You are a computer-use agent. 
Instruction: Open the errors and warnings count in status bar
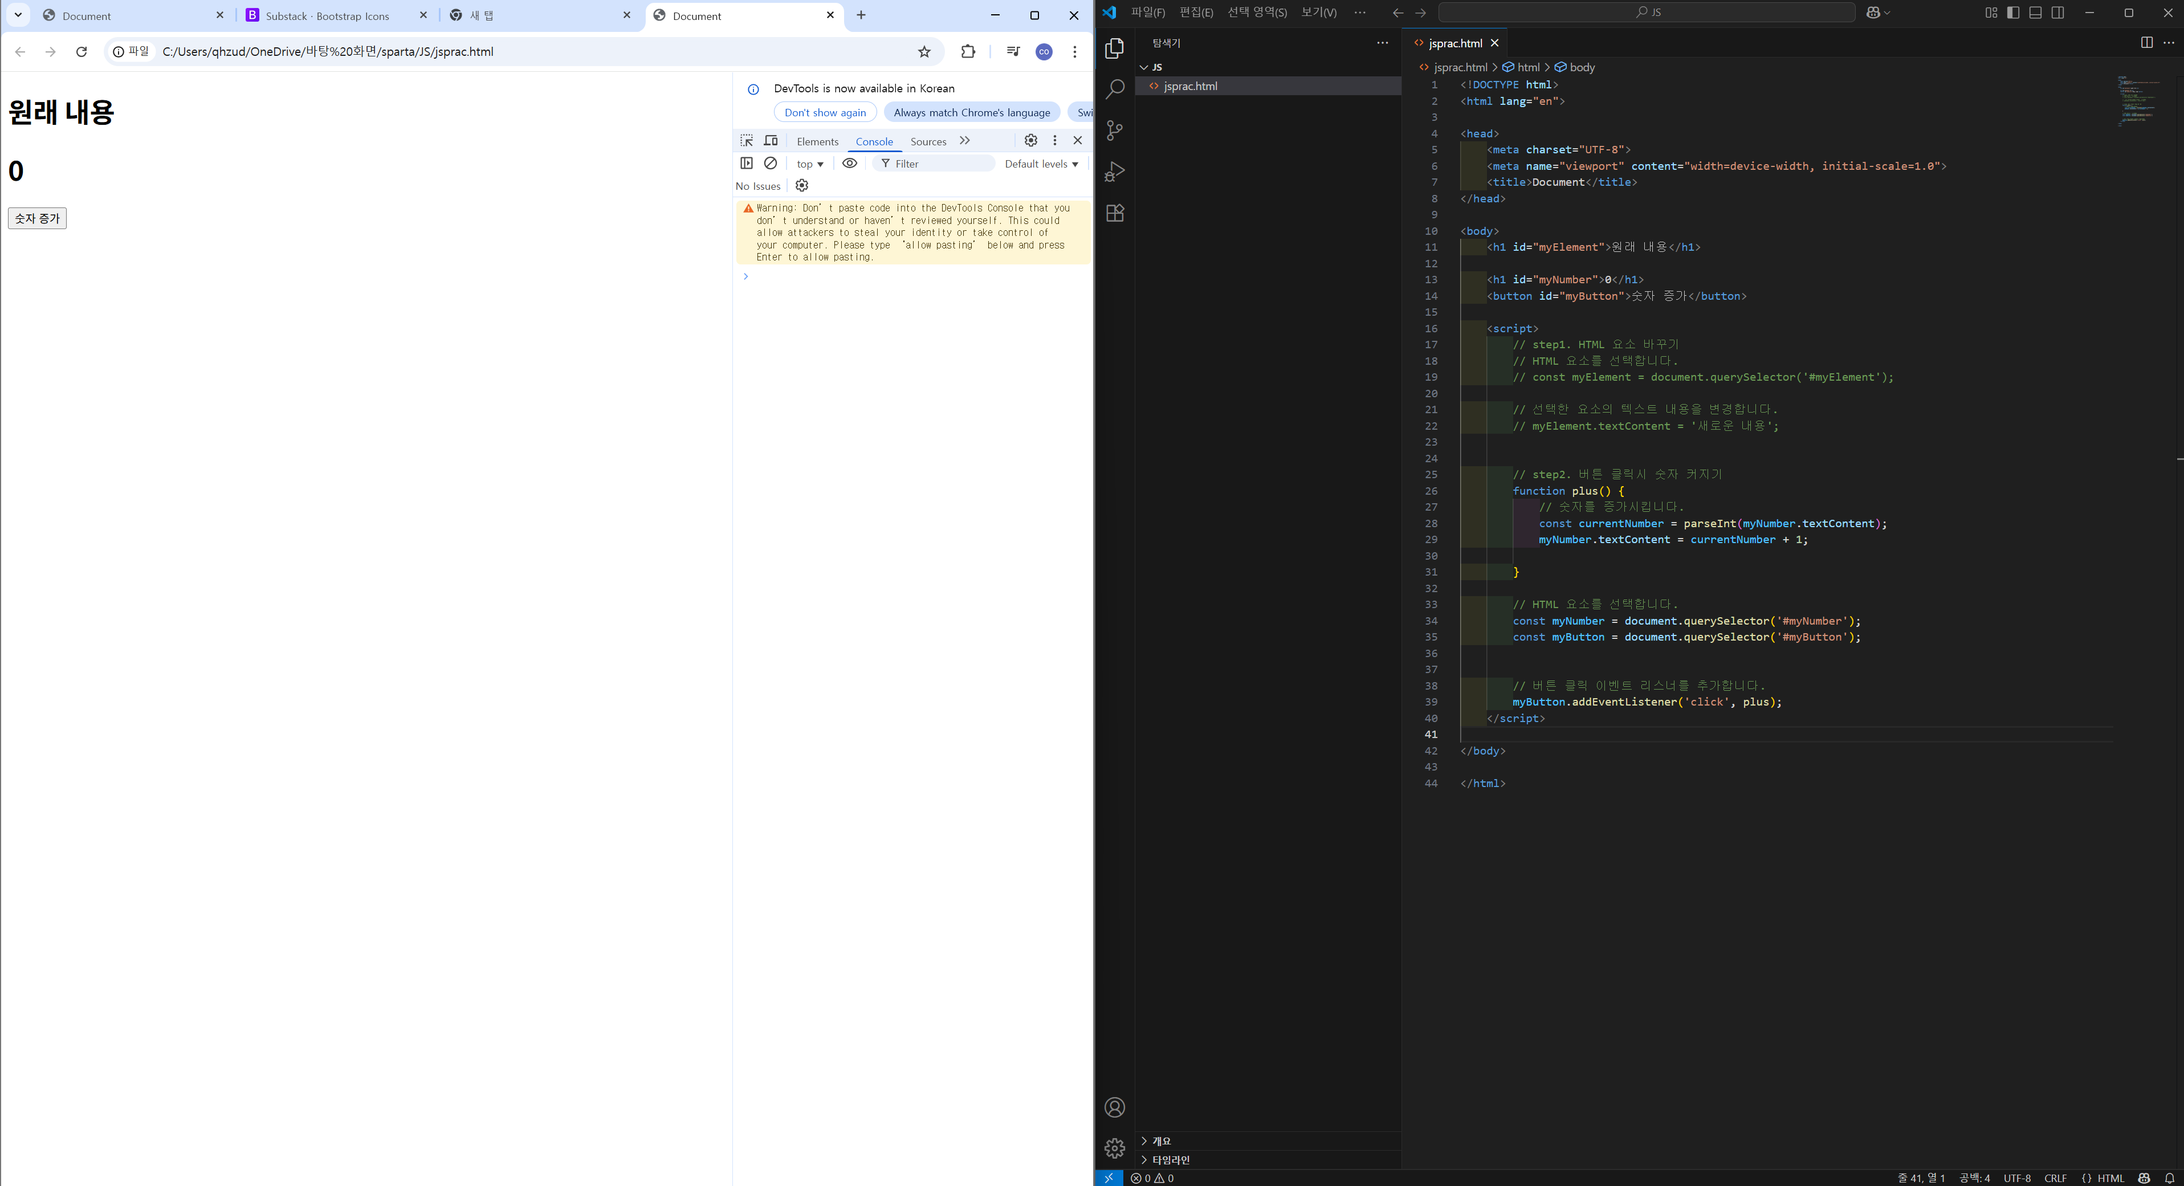[x=1152, y=1177]
